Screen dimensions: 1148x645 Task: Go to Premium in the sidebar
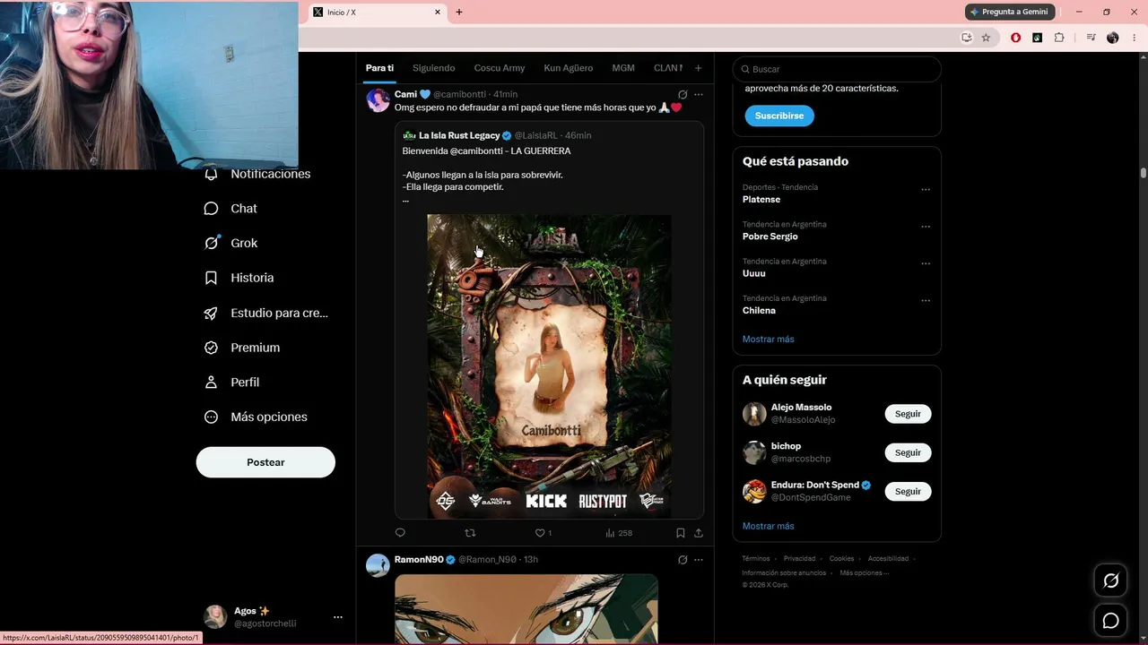click(x=242, y=348)
